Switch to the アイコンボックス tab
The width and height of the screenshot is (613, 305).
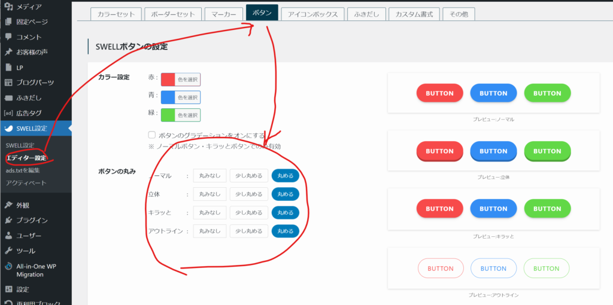(x=312, y=14)
